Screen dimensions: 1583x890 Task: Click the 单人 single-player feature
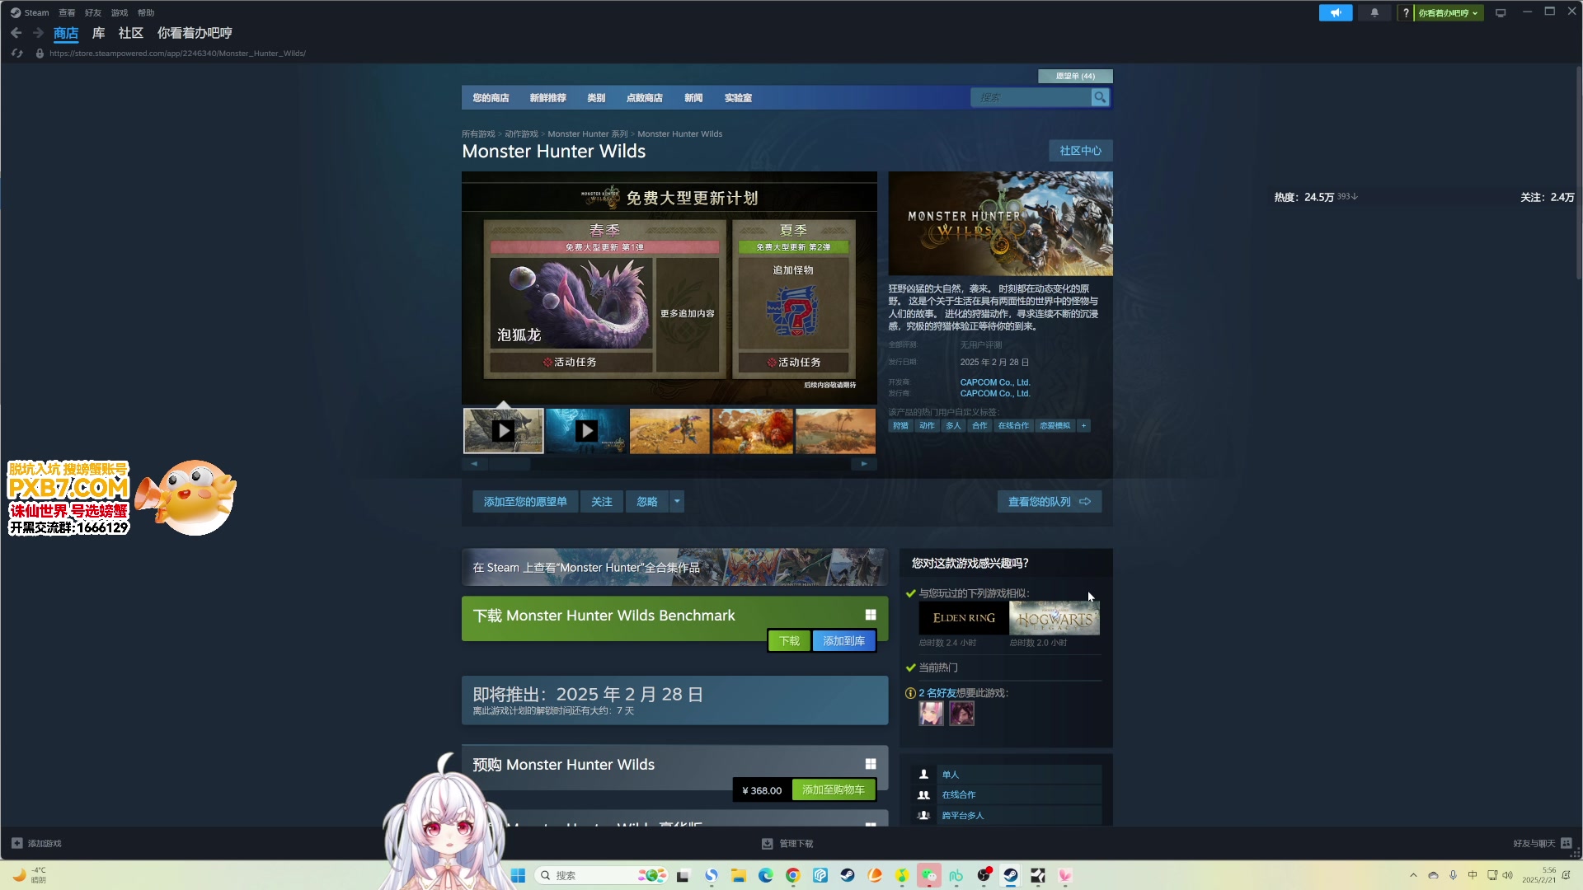(1006, 775)
